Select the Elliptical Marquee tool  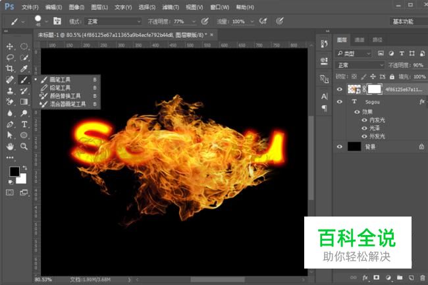tap(24, 46)
